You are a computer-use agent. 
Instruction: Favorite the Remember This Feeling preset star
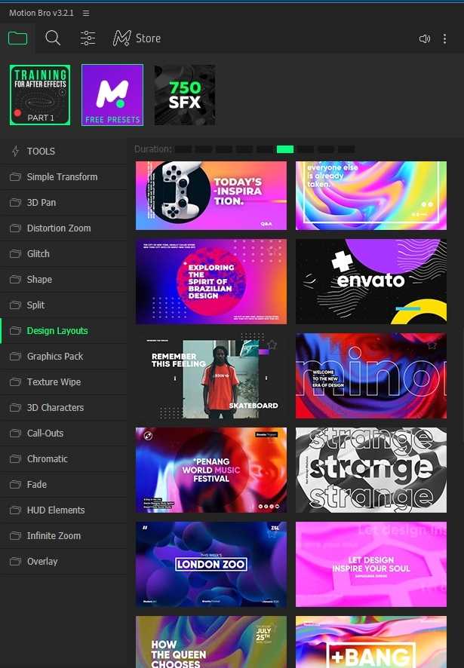[x=272, y=345]
